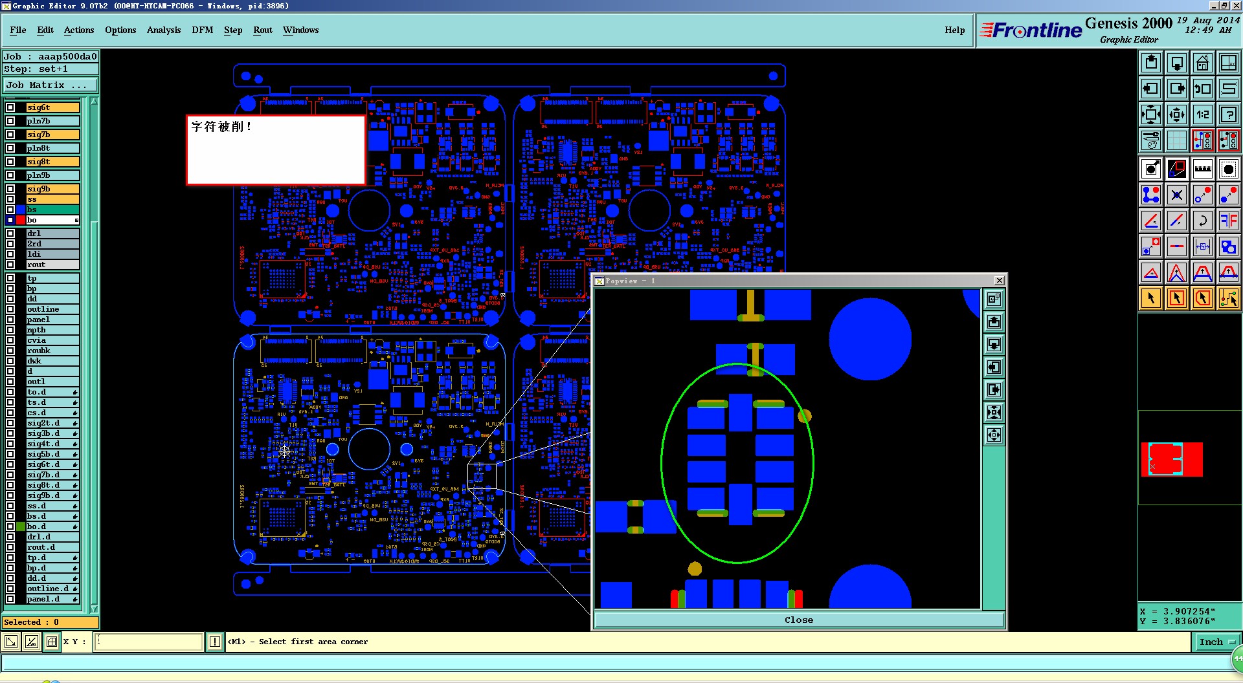Click the zoom in box-with-inward-arrows icon
The width and height of the screenshot is (1243, 683).
(x=1151, y=114)
